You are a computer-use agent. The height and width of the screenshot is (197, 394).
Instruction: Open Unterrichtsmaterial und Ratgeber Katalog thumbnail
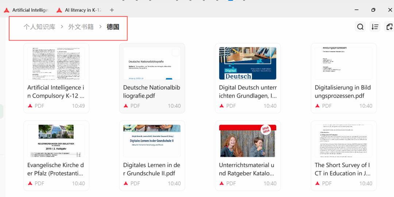(247, 141)
